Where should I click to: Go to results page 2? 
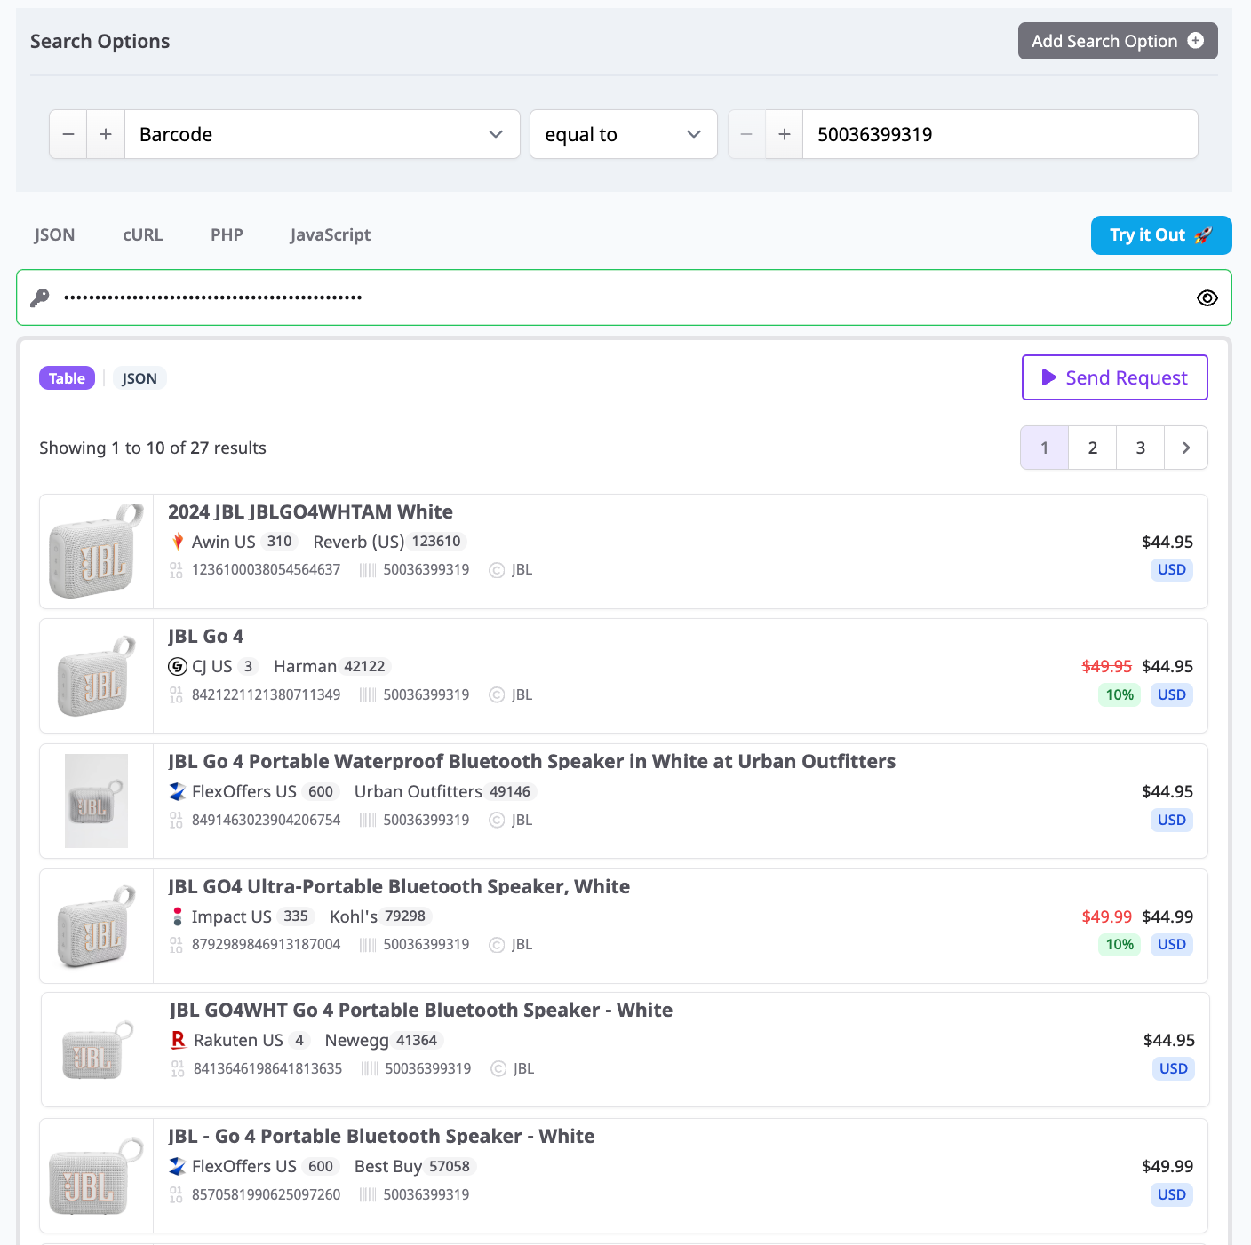coord(1093,448)
